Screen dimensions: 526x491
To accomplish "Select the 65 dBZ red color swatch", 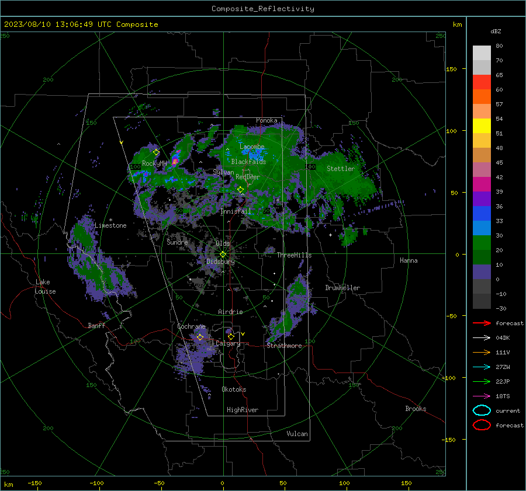I will tap(482, 82).
